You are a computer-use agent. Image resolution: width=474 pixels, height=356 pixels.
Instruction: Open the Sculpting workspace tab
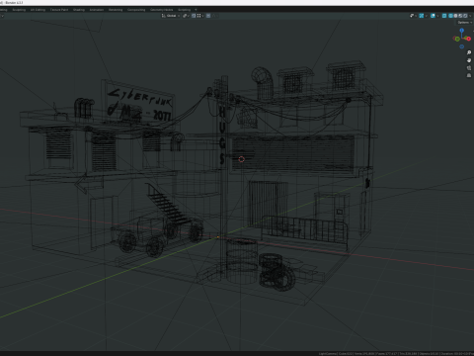click(x=19, y=10)
